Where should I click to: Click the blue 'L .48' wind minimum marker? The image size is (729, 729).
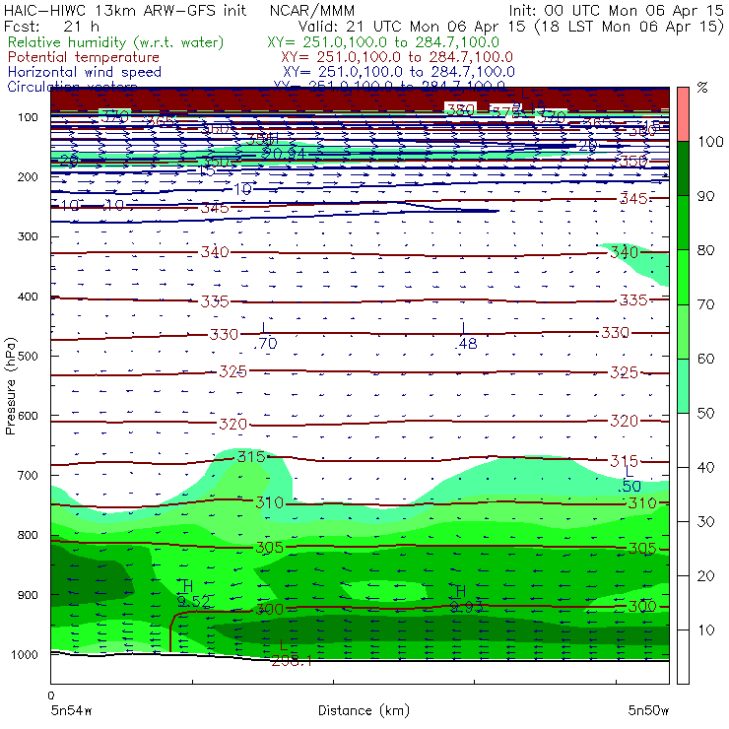coord(465,336)
